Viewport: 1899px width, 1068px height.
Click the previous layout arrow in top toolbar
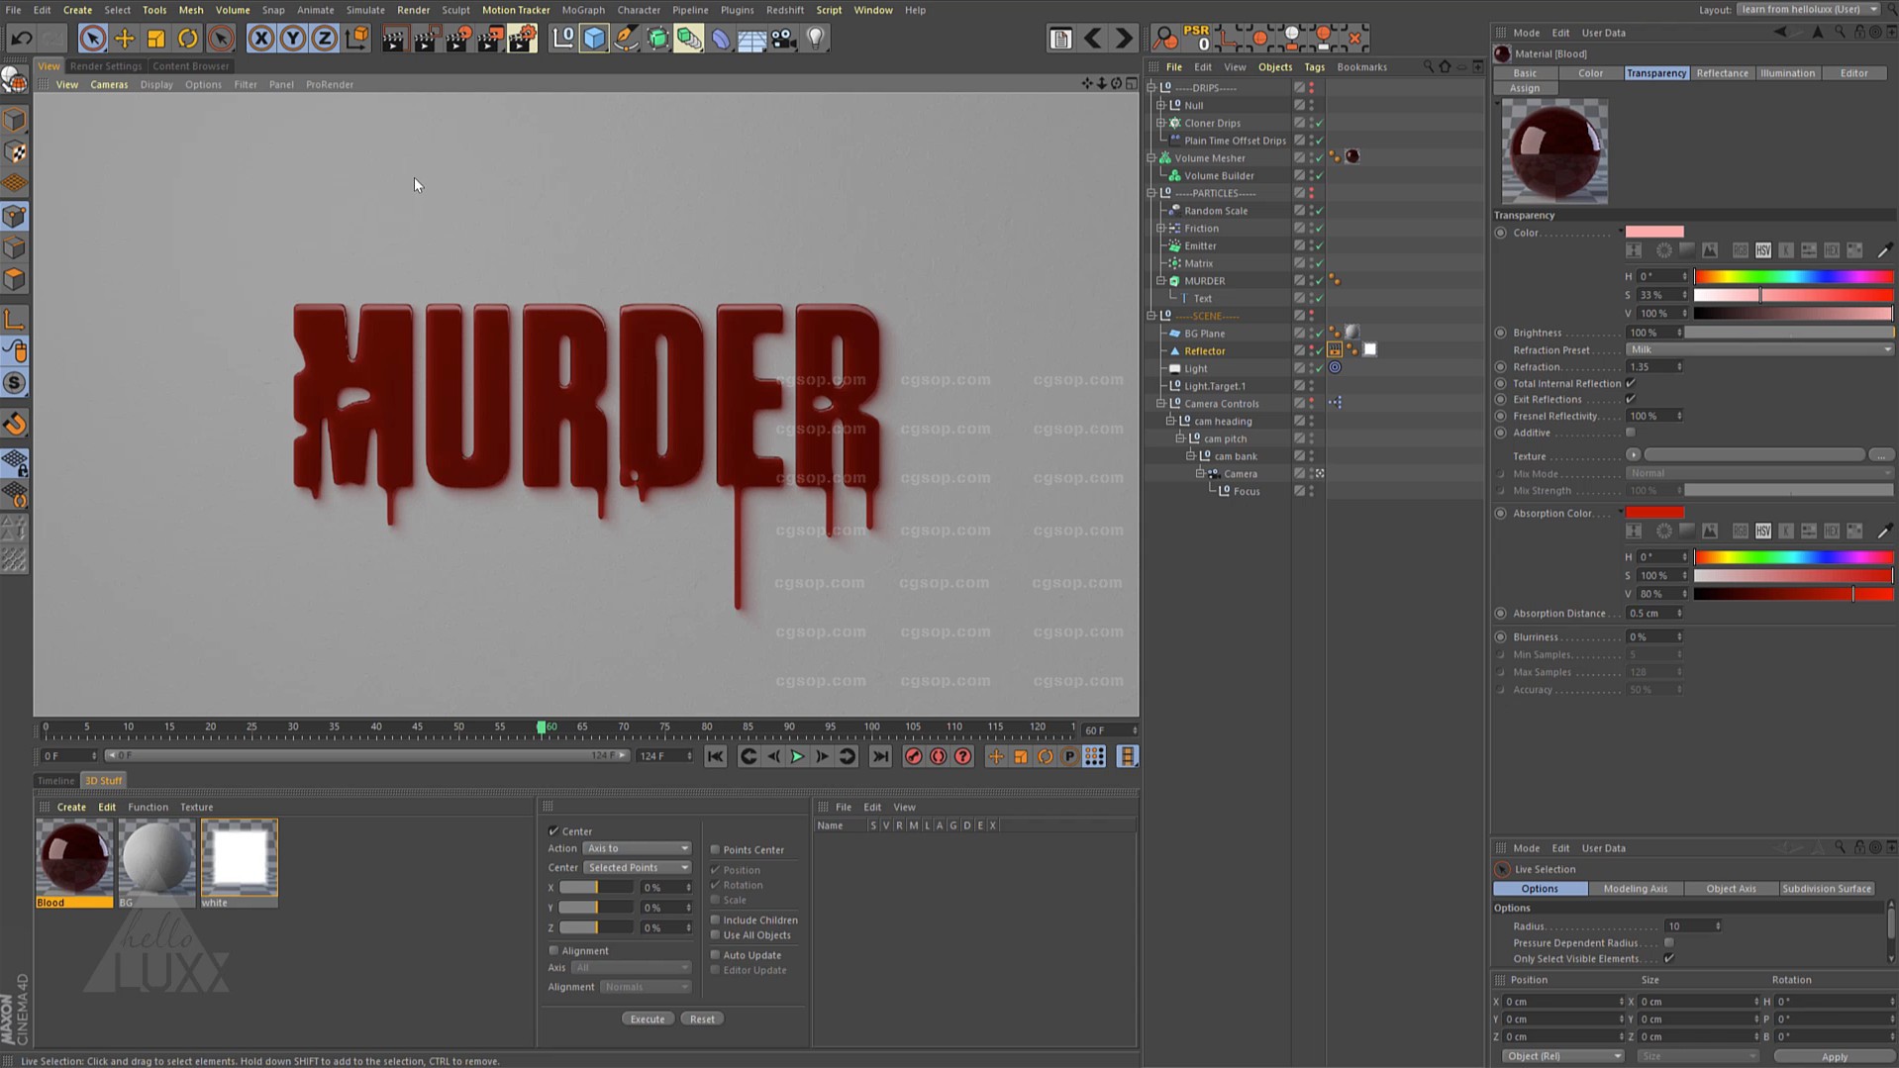click(1092, 39)
